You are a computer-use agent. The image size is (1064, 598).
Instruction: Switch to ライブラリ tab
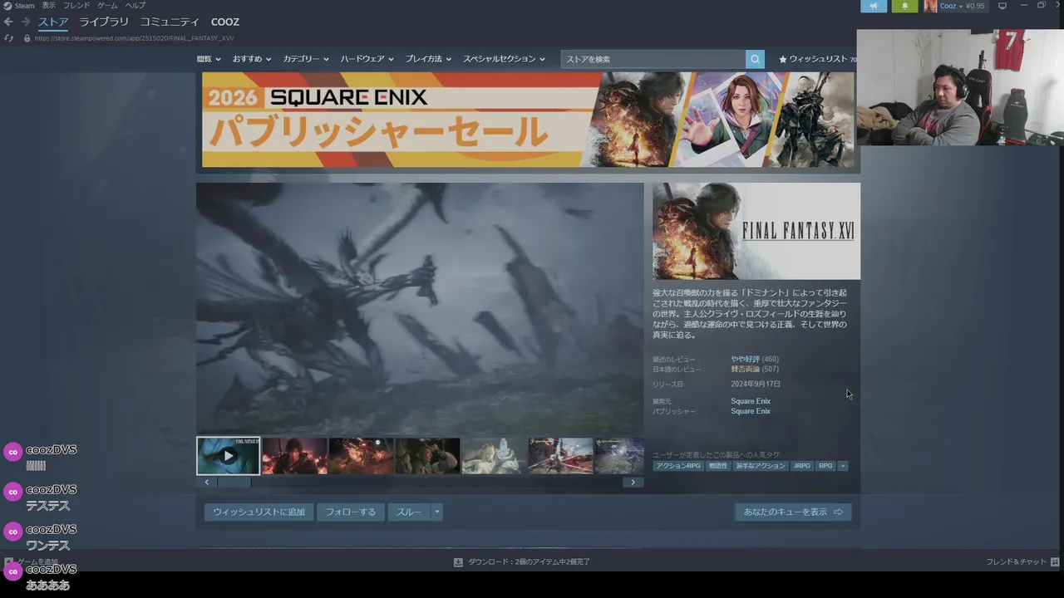pyautogui.click(x=104, y=22)
